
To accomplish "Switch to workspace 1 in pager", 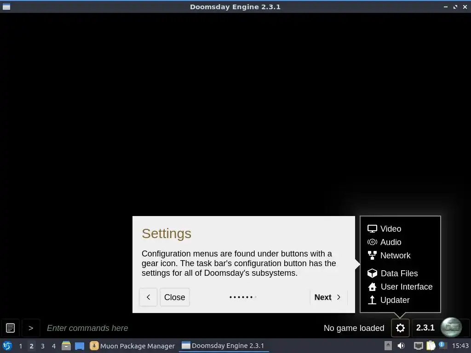I will (20, 346).
